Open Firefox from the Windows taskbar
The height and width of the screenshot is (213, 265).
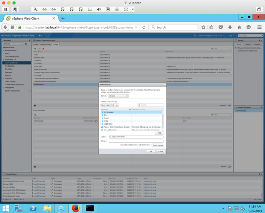coord(76,208)
